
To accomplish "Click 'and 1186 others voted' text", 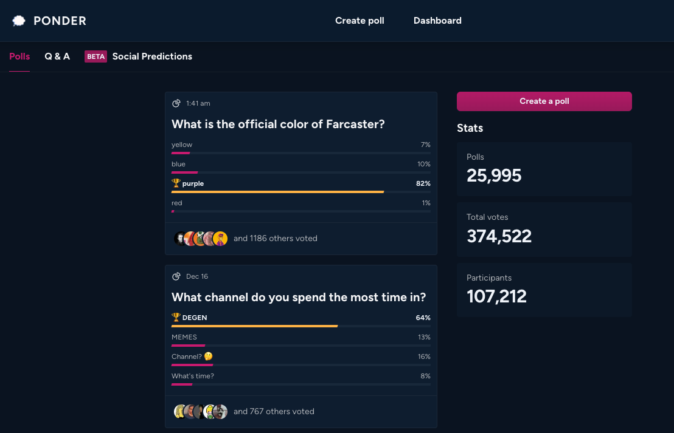I will coord(276,238).
